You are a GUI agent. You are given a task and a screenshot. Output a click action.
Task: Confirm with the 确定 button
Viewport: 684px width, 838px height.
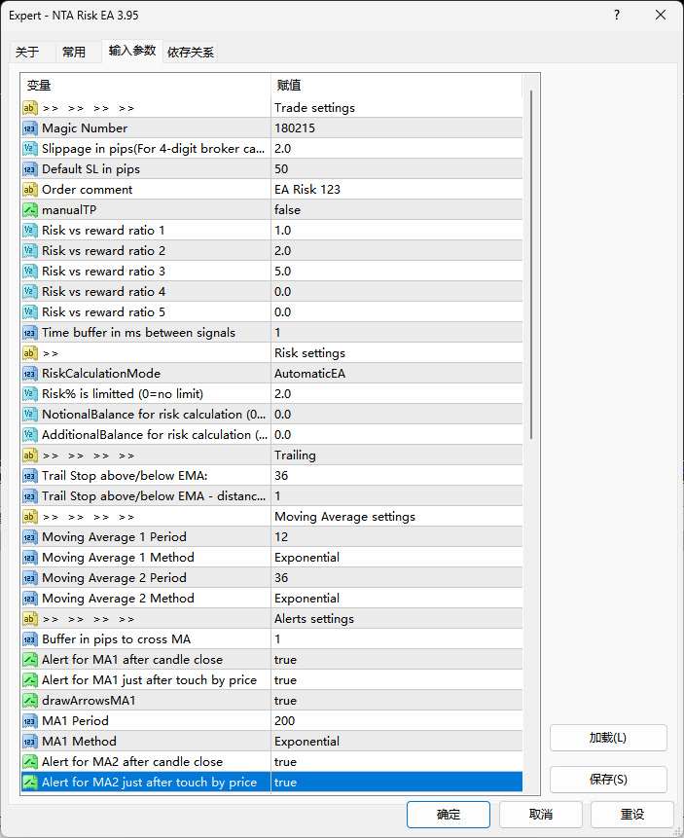(449, 815)
